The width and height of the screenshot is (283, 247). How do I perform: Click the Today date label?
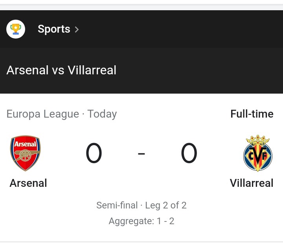click(102, 114)
